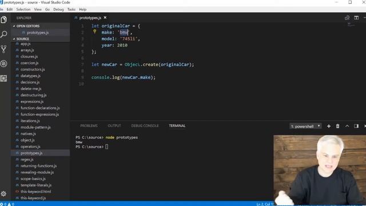This screenshot has width=366, height=206.
Task: Open the Debug view in the activity bar
Action: tap(4, 64)
